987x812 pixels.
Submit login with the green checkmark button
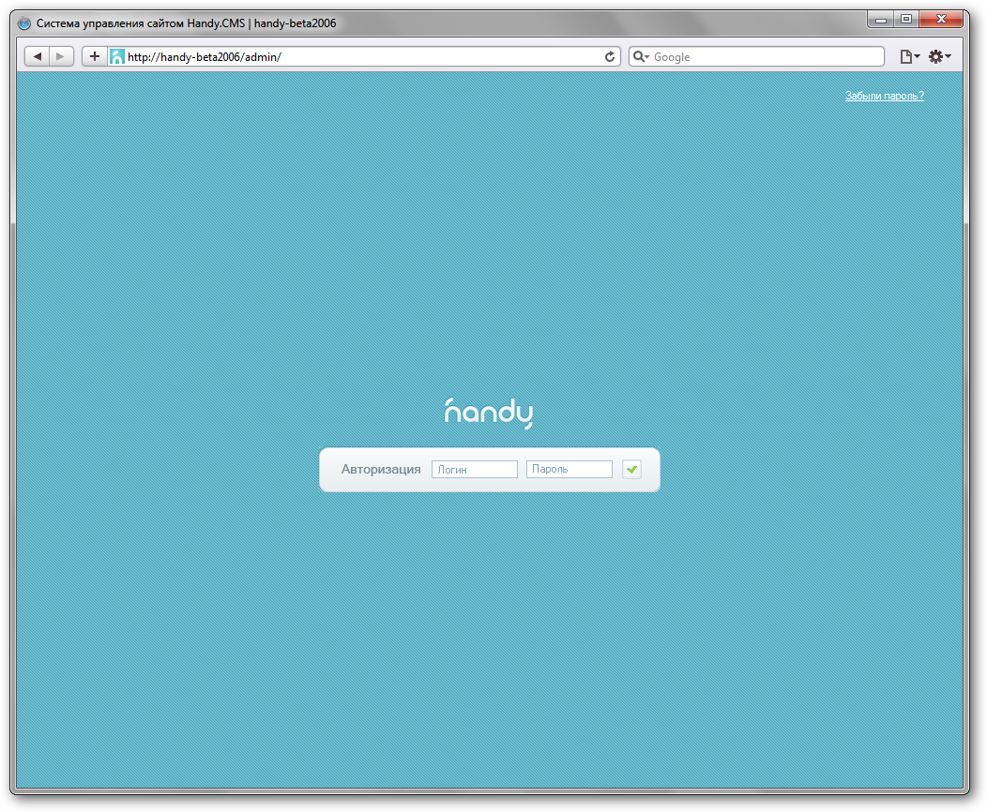point(631,469)
